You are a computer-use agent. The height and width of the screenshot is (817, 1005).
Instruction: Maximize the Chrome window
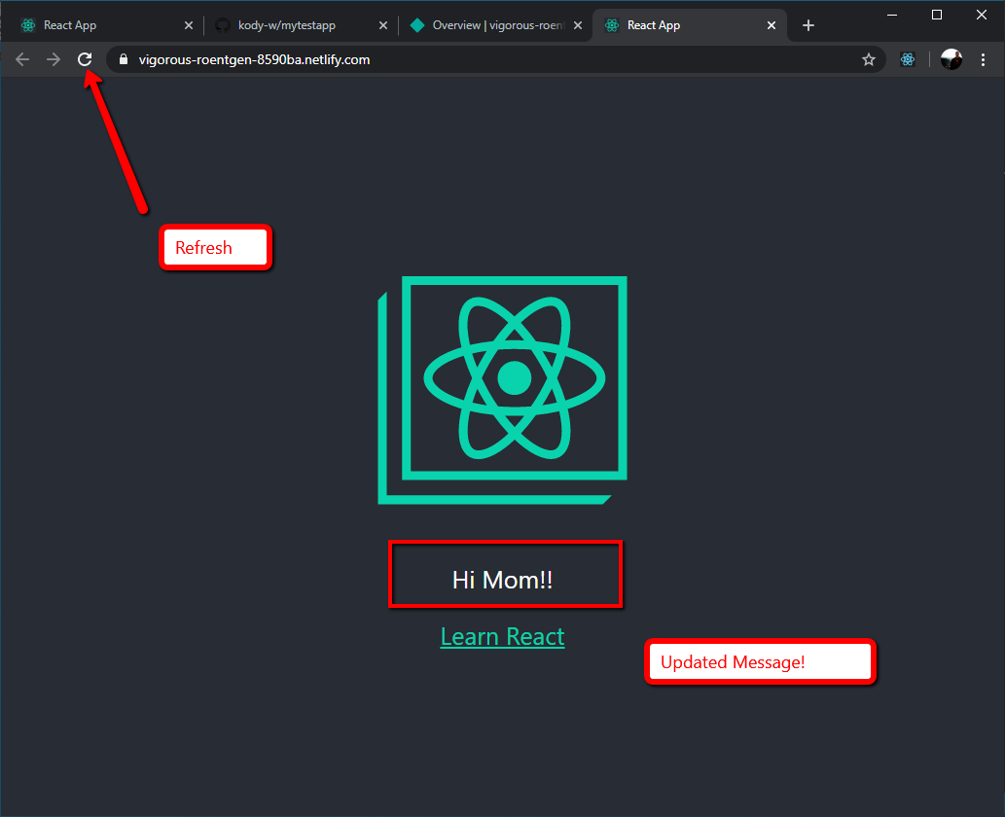coord(937,15)
